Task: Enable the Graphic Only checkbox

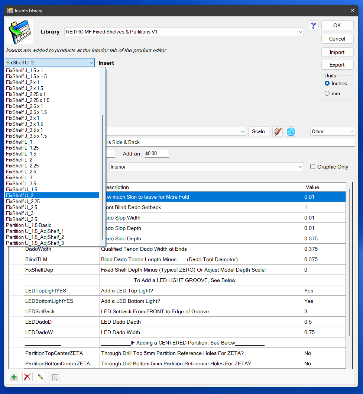Action: 313,167
